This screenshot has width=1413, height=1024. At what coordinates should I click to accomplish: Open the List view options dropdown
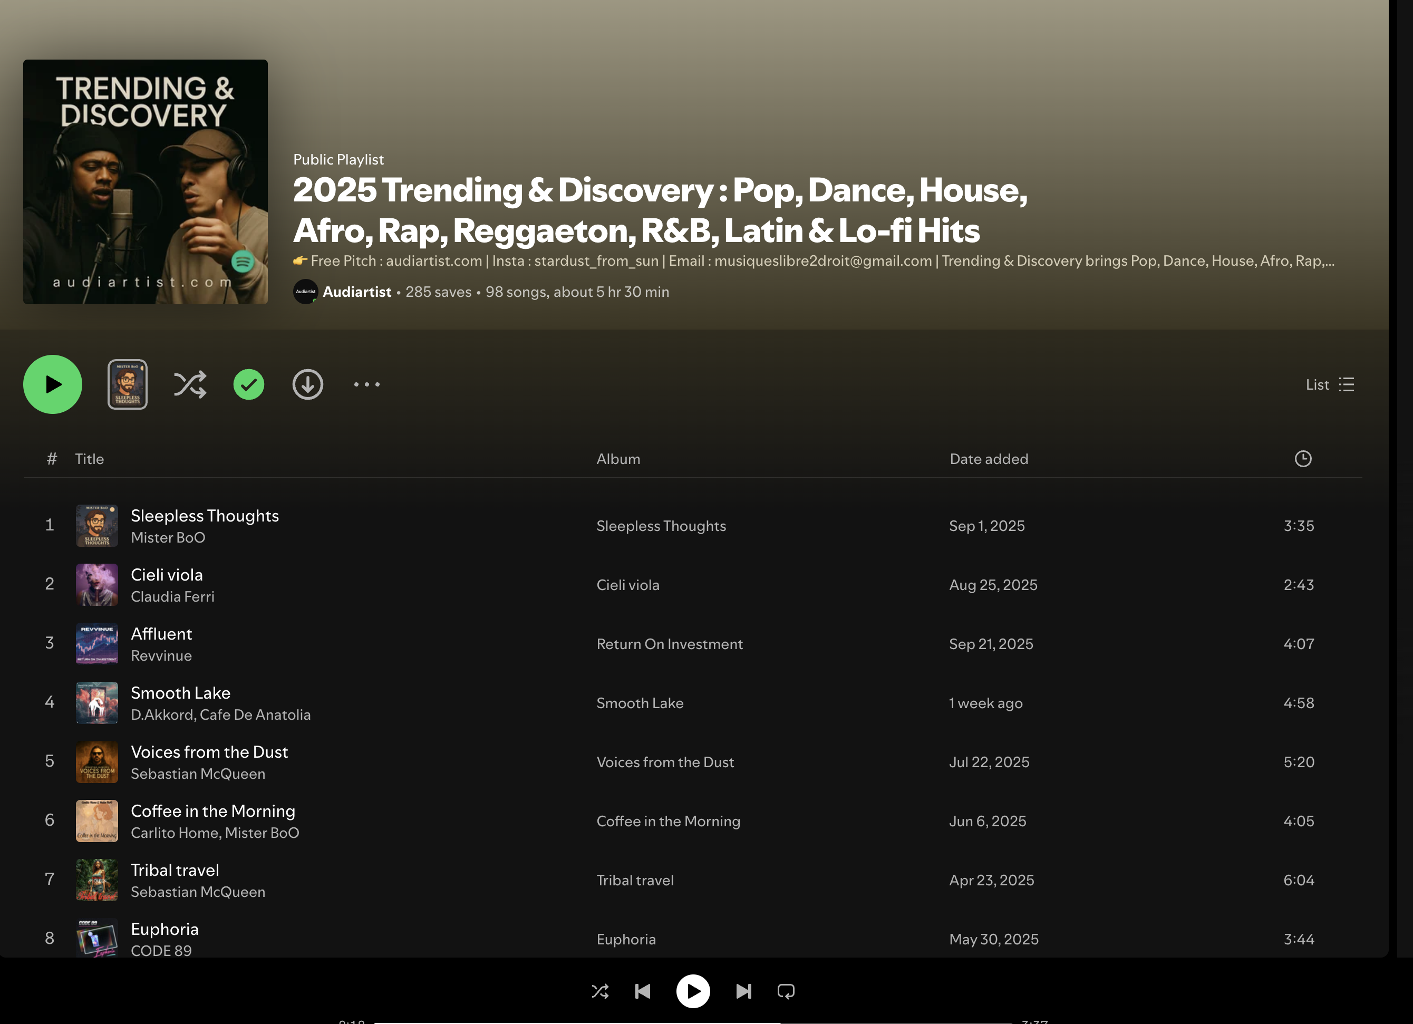[x=1330, y=384]
